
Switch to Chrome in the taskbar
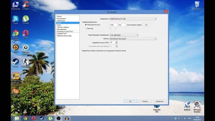(25, 118)
